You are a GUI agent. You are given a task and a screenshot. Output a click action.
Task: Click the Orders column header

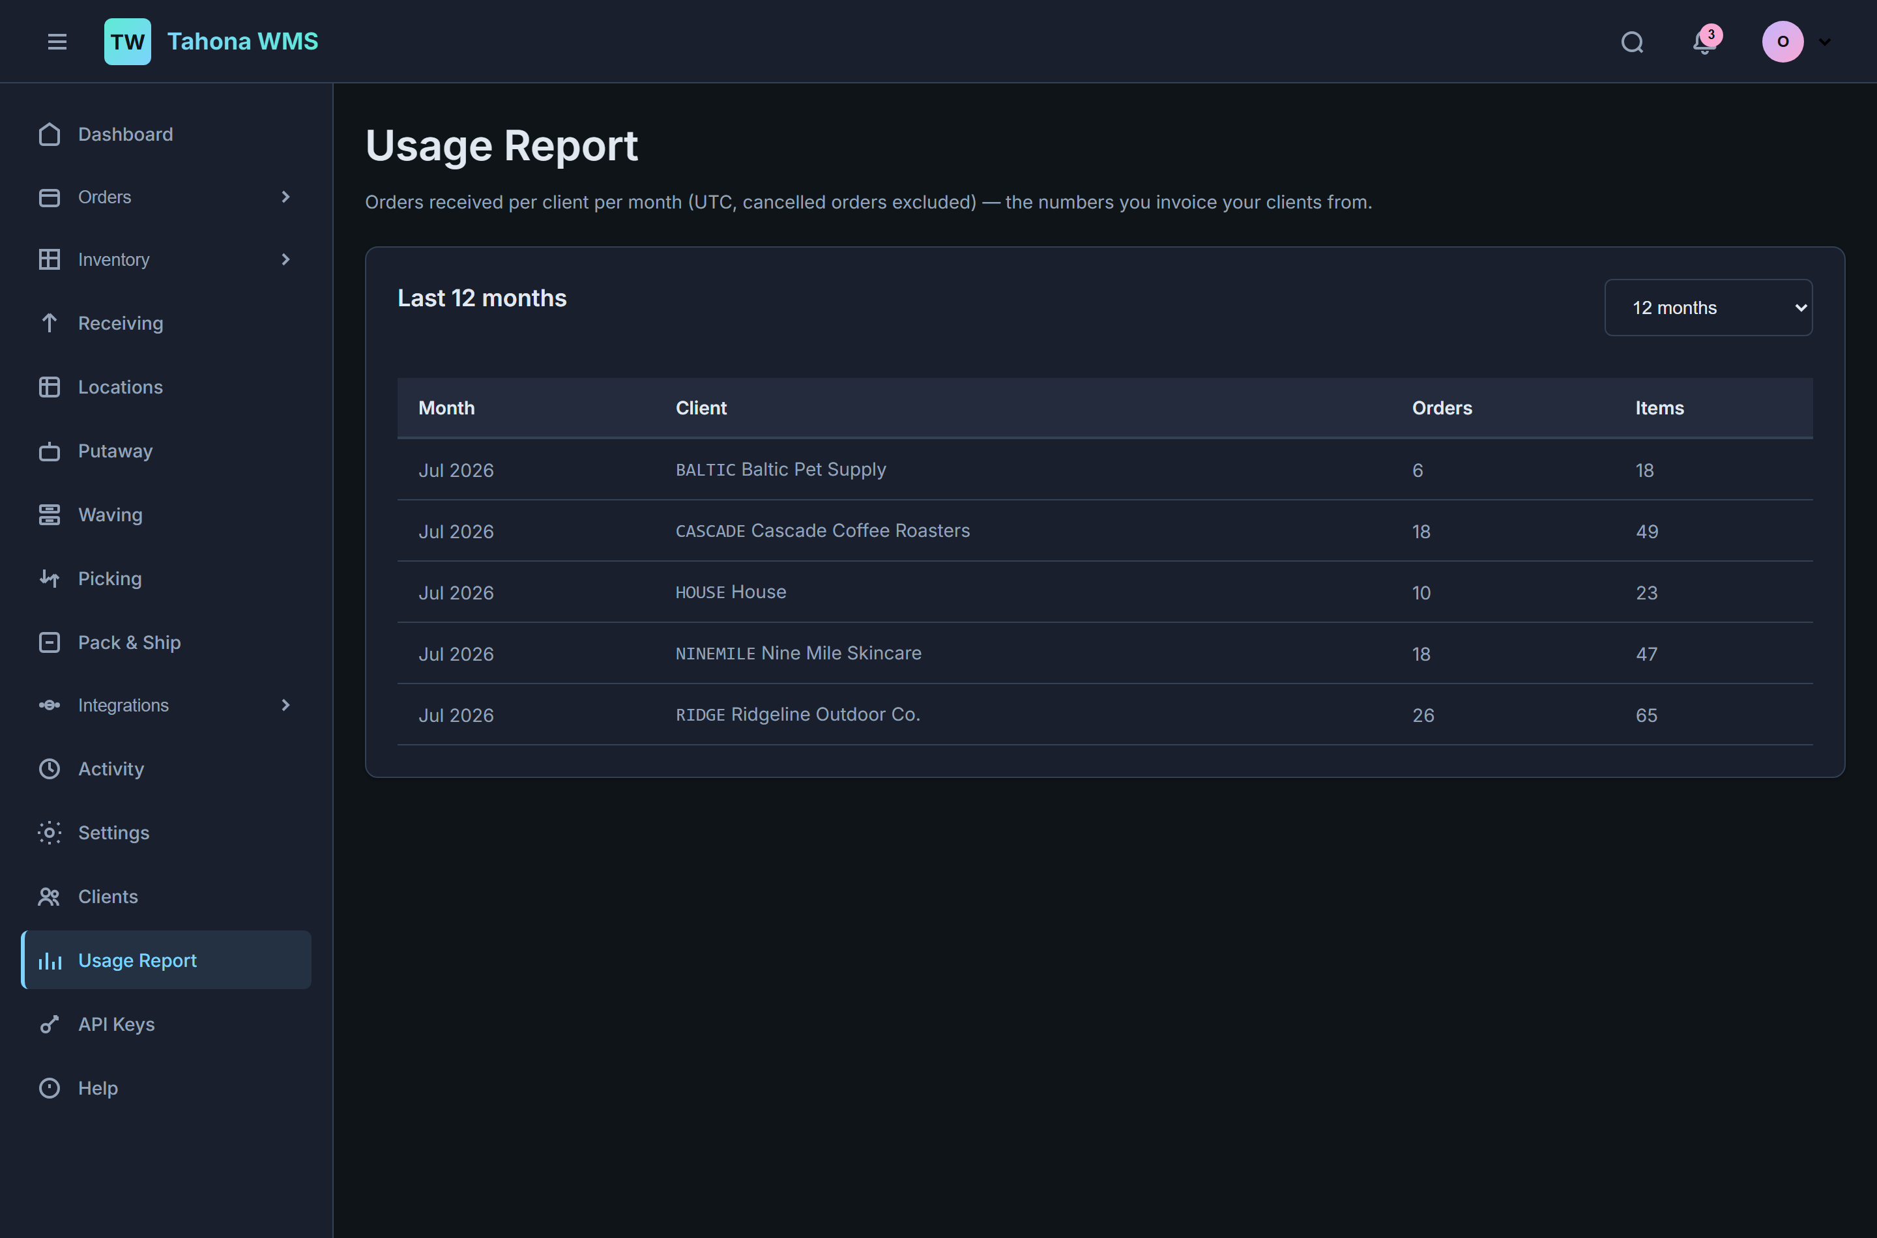tap(1442, 408)
